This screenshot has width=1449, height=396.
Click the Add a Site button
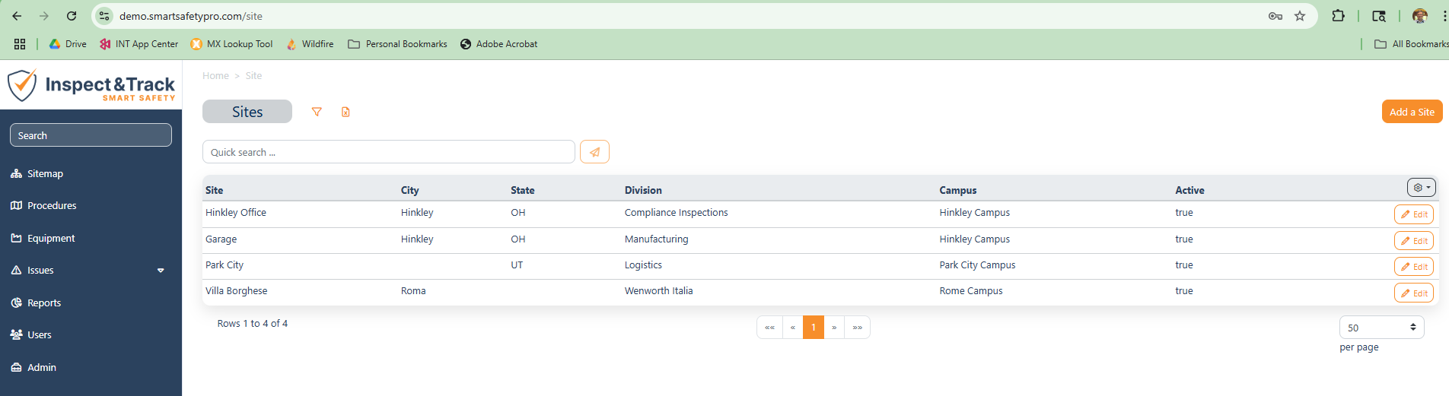click(1412, 112)
